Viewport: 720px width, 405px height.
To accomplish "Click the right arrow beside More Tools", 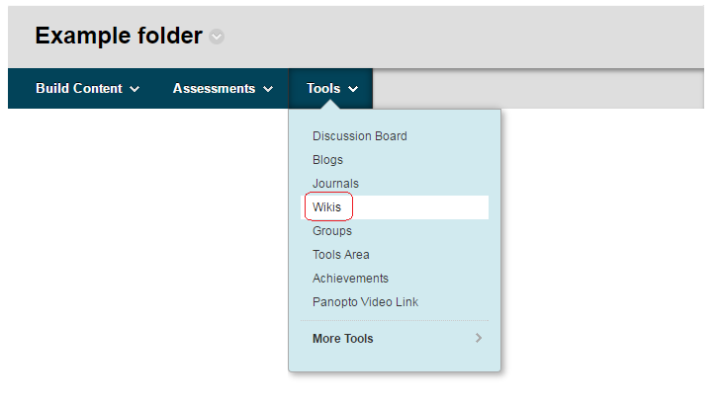I will click(479, 338).
